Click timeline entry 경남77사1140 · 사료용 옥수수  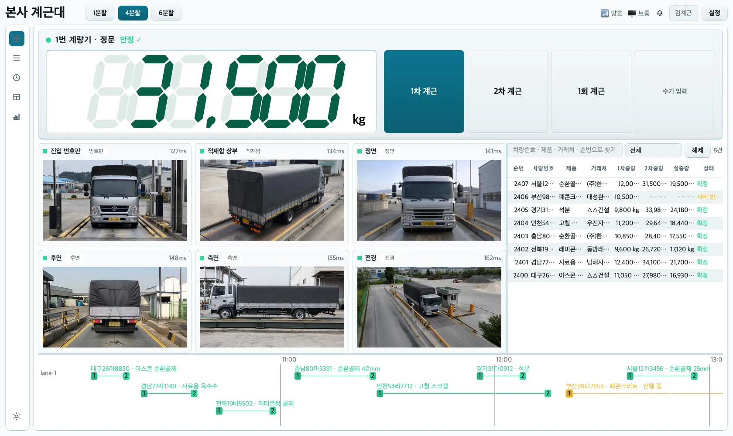pyautogui.click(x=179, y=386)
